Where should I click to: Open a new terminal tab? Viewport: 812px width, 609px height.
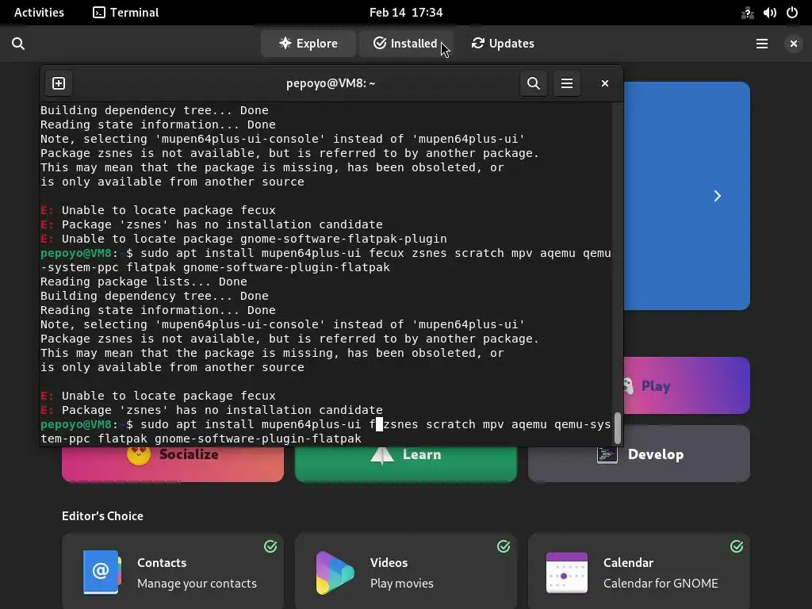tap(59, 83)
